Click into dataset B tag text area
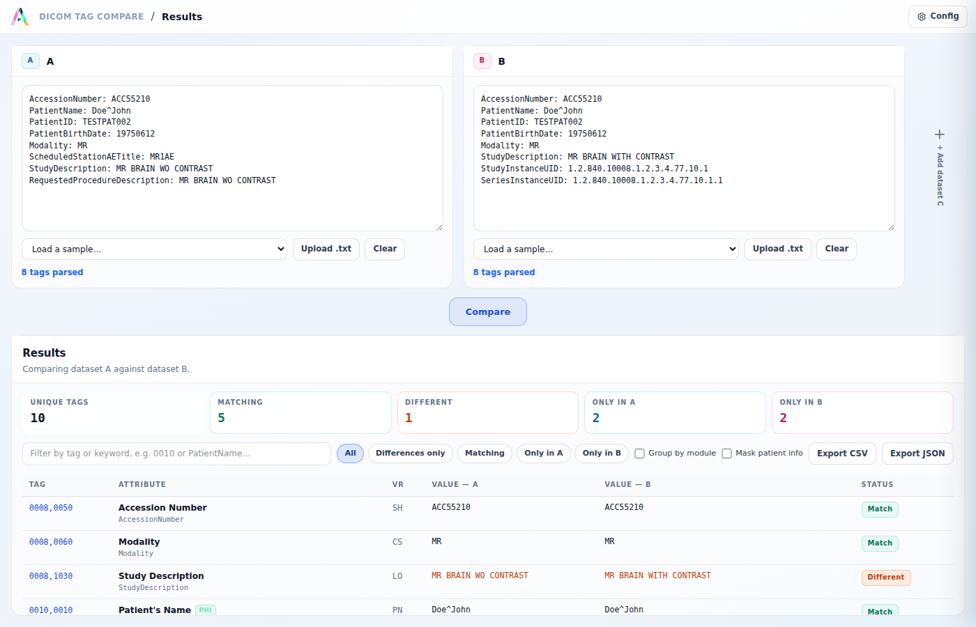Screen dimensions: 976x627 pos(684,158)
